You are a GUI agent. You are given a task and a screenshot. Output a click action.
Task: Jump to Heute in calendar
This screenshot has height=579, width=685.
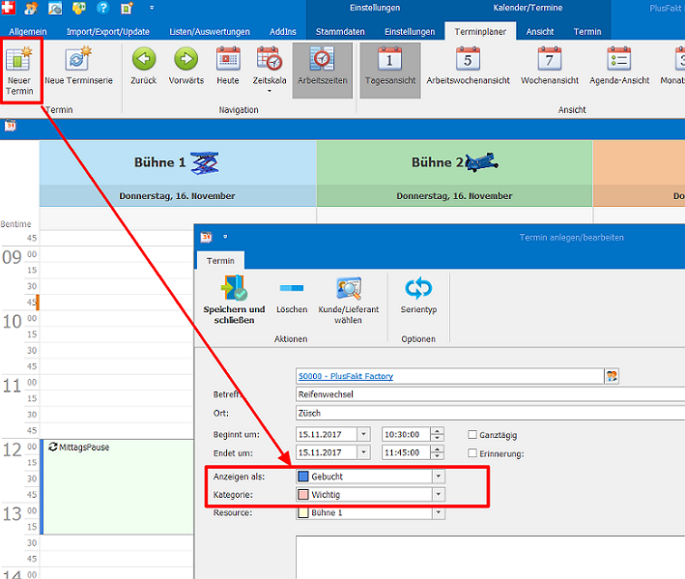click(x=228, y=66)
